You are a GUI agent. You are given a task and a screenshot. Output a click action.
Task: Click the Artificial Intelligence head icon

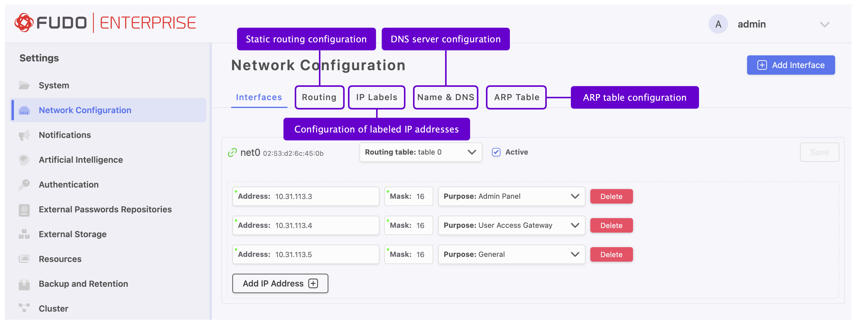24,160
